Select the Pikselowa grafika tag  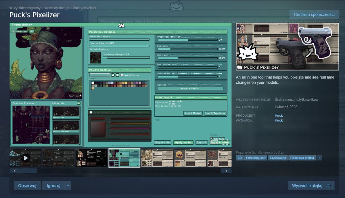pyautogui.click(x=302, y=158)
